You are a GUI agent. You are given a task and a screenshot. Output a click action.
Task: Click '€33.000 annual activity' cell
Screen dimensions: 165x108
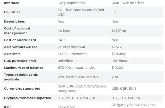76,68
